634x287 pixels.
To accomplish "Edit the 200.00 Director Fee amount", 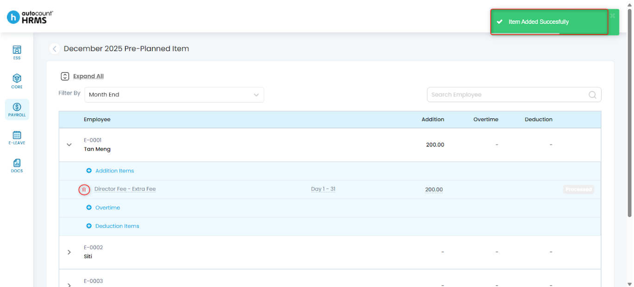I will pyautogui.click(x=434, y=189).
